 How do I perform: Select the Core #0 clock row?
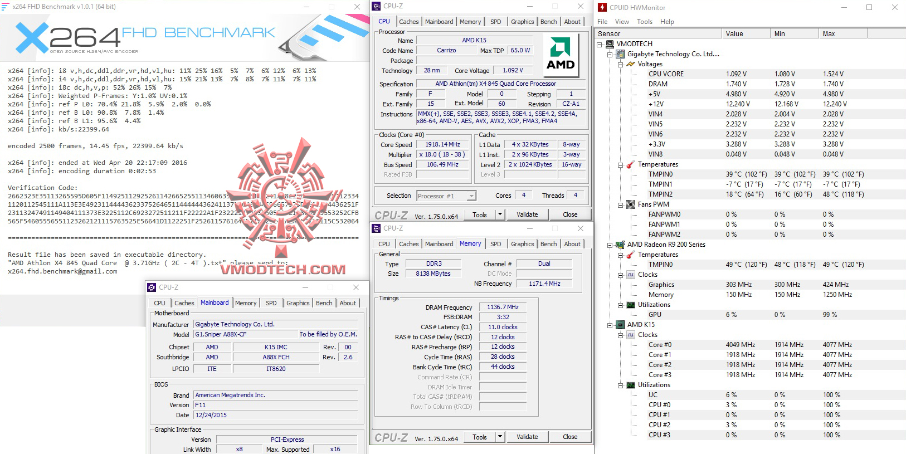tap(751, 345)
